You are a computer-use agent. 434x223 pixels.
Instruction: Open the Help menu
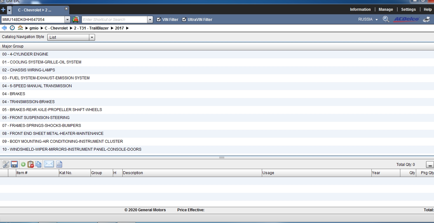pyautogui.click(x=428, y=10)
